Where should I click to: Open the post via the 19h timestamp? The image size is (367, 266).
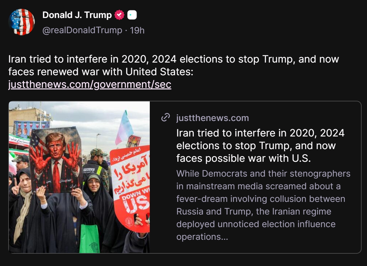point(137,30)
